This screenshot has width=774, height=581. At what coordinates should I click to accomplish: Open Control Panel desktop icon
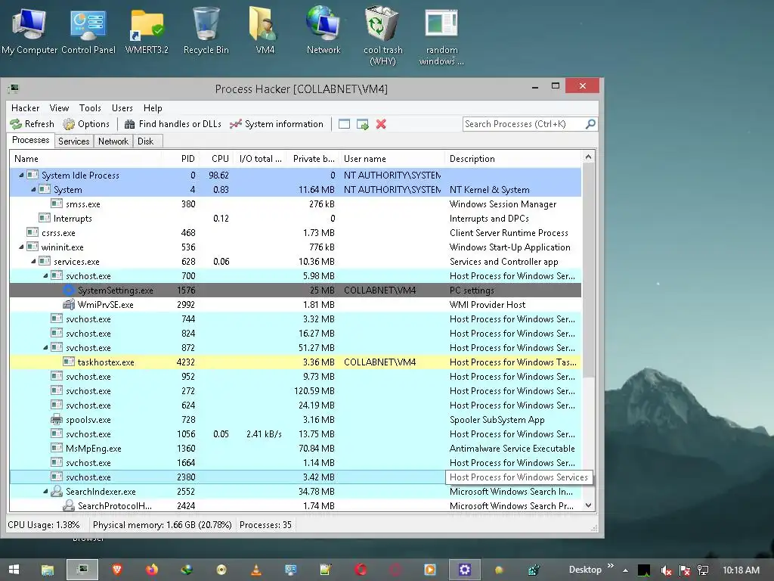click(88, 30)
